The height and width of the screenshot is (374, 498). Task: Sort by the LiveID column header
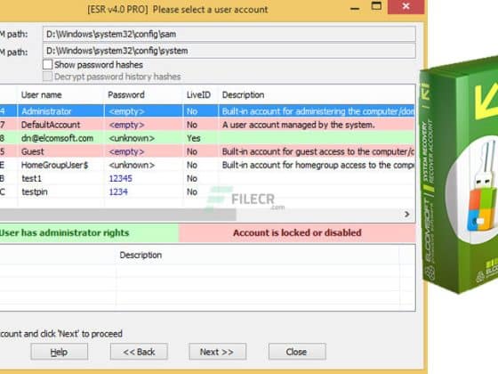tap(200, 94)
